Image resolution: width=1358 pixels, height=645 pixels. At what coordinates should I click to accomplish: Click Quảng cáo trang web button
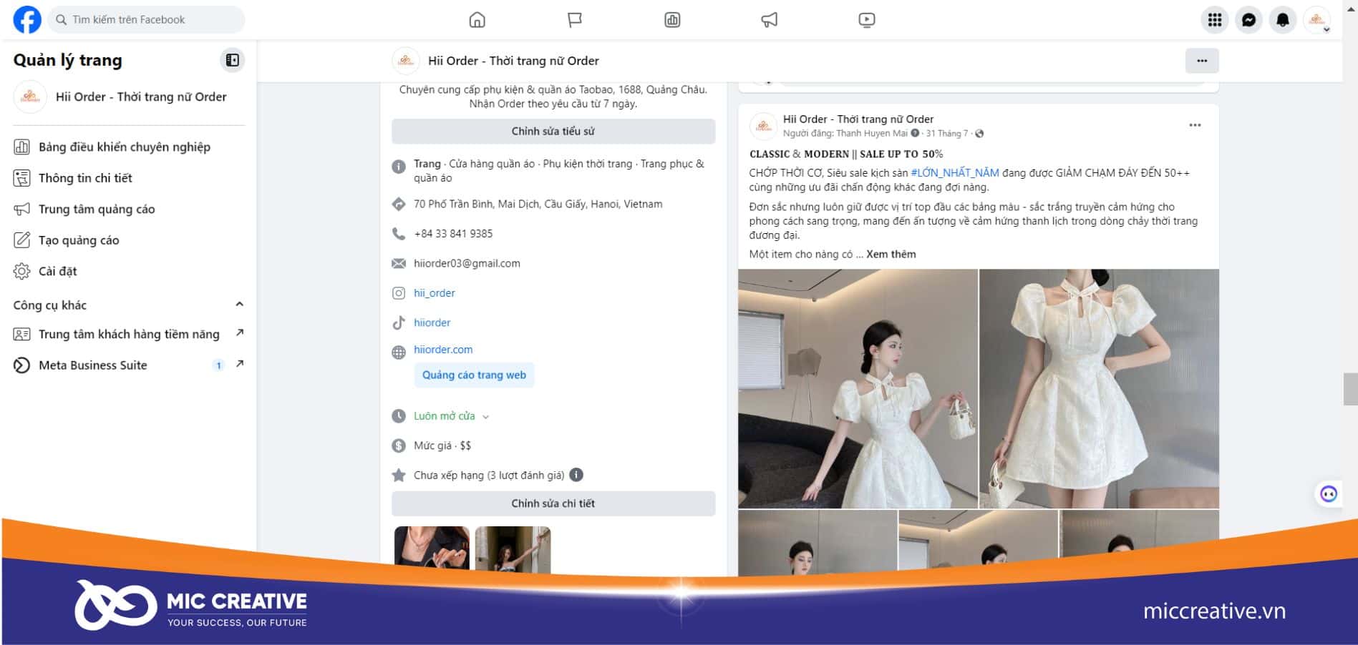coord(474,375)
